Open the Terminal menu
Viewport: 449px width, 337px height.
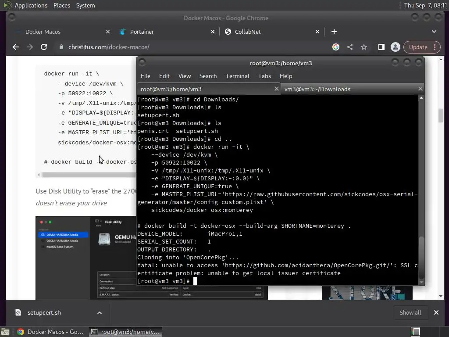click(x=237, y=76)
